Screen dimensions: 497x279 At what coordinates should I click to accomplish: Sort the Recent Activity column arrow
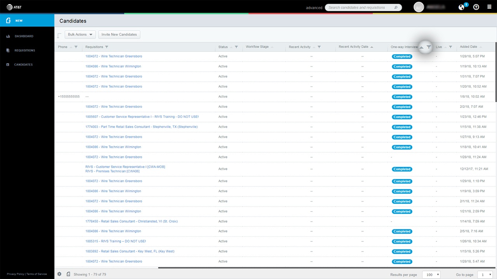coord(314,47)
